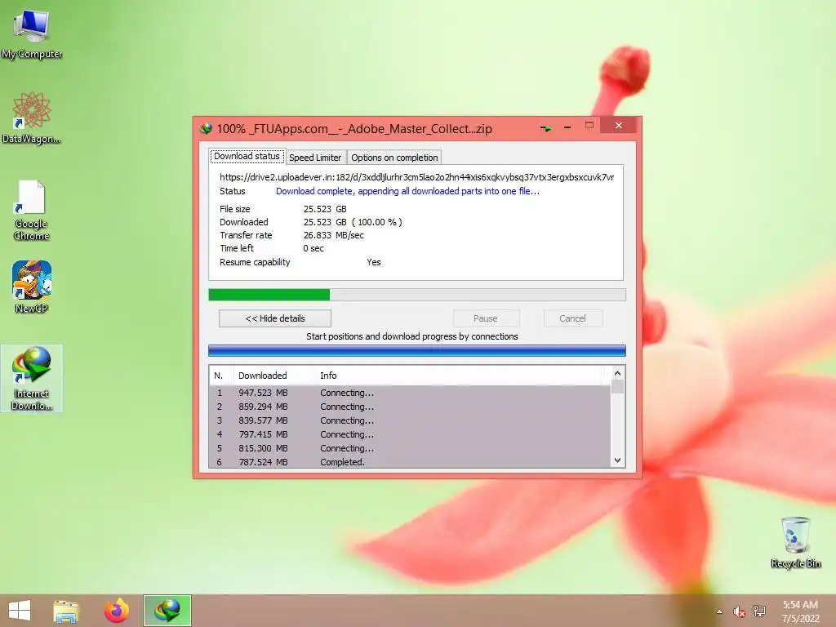This screenshot has height=627, width=836.
Task: Click the muted volume tray icon
Action: 739,611
